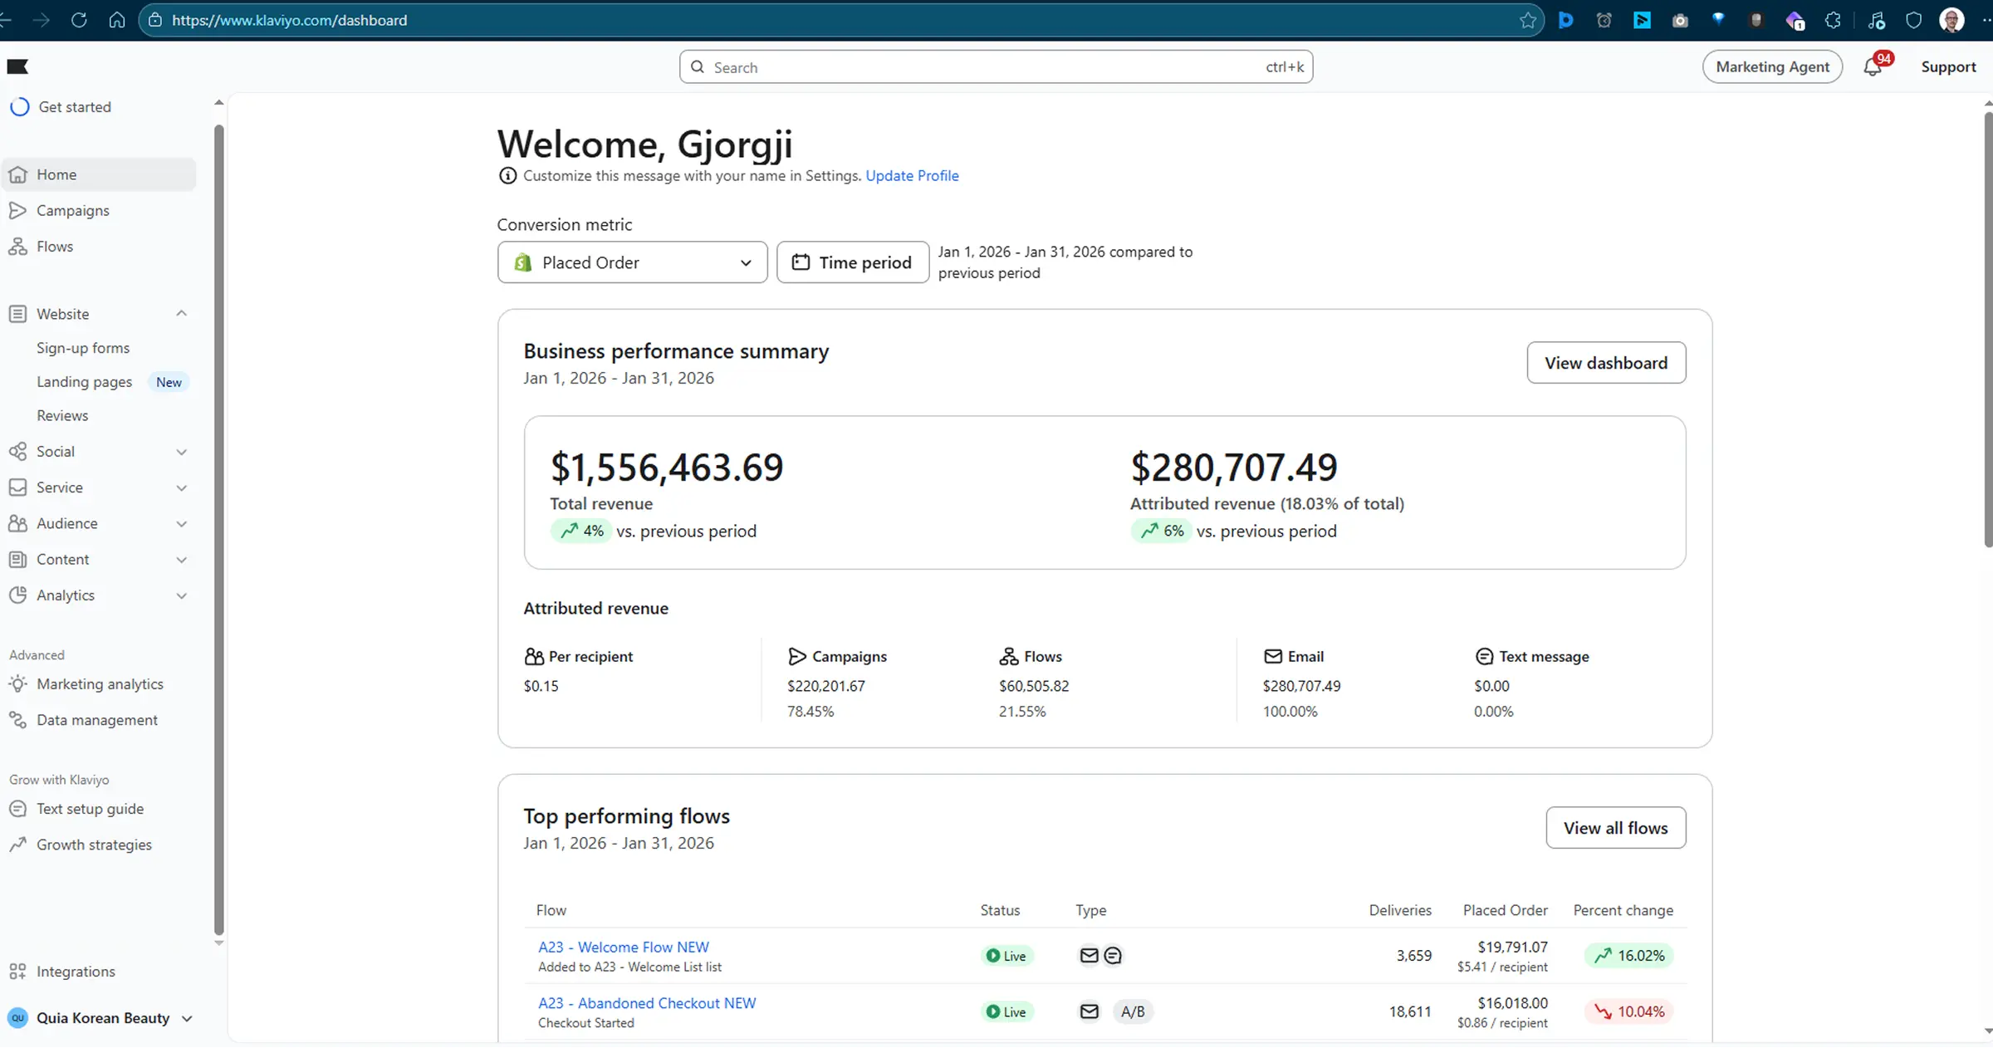The height and width of the screenshot is (1048, 1993).
Task: Open Reviews under Website
Action: [62, 415]
